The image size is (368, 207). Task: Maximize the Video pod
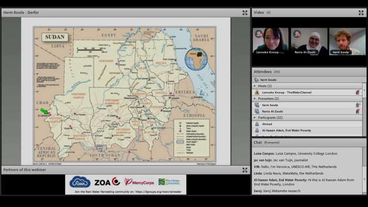click(361, 13)
